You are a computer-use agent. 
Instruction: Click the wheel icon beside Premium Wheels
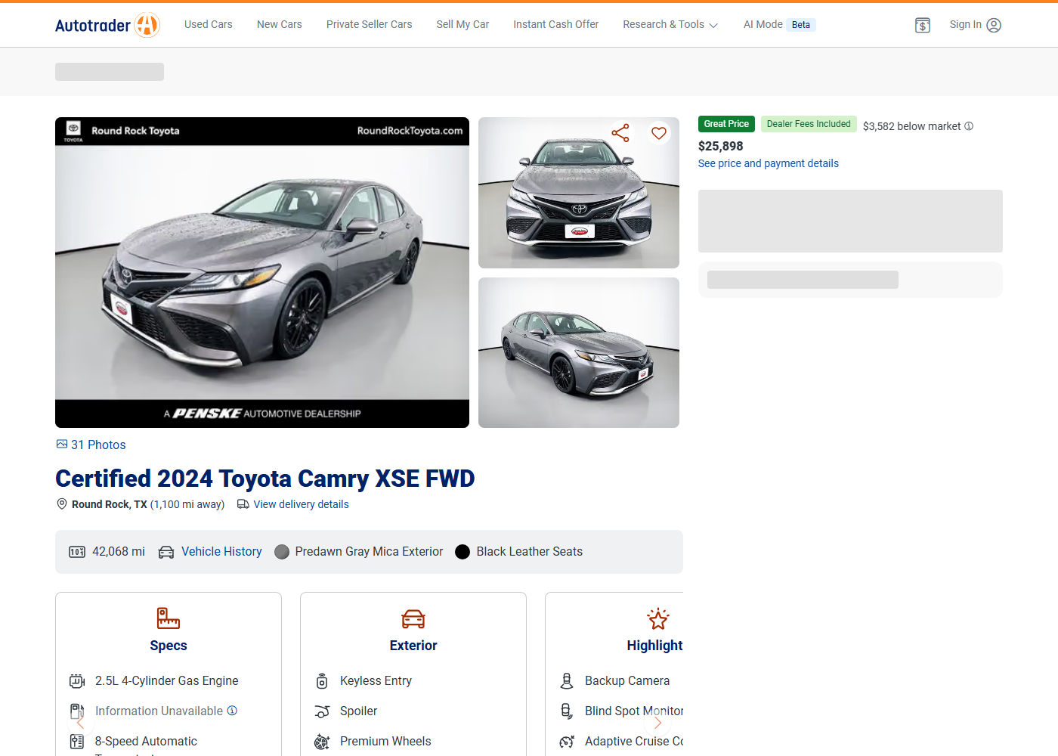(x=322, y=742)
